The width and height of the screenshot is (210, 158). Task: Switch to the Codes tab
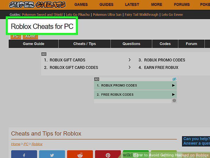coord(165,44)
